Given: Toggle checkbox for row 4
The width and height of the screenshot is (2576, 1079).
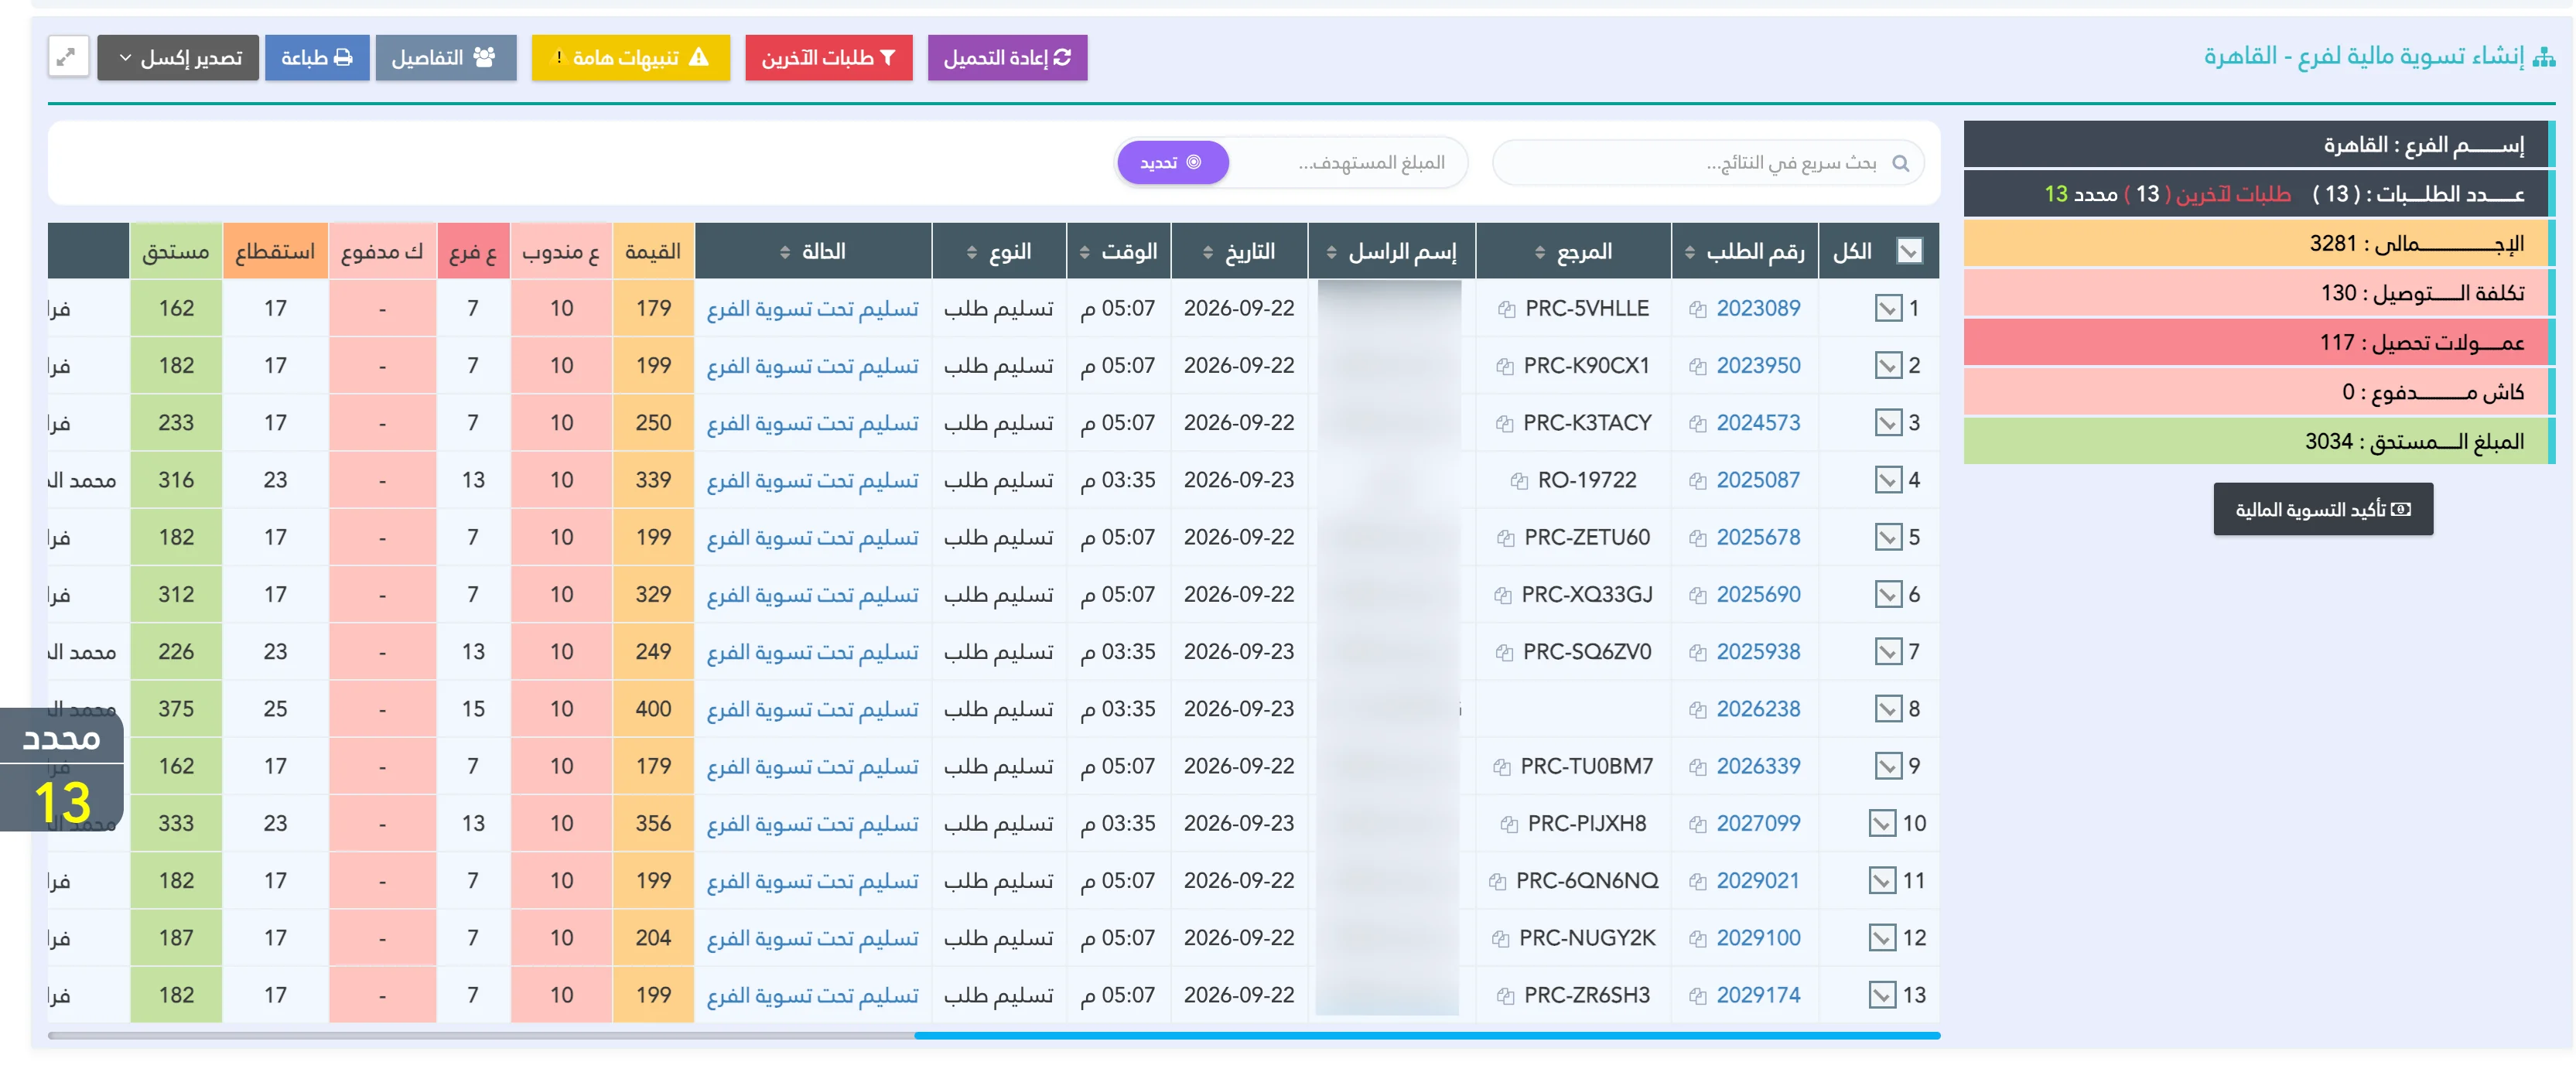Looking at the screenshot, I should (x=1887, y=480).
